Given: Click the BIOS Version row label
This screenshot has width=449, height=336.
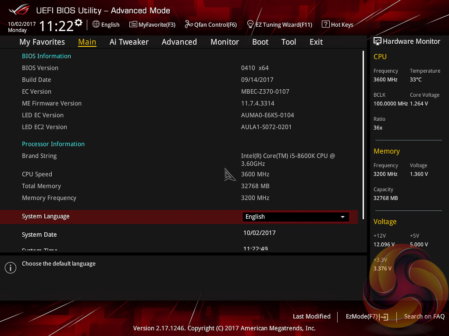Looking at the screenshot, I should [40, 68].
